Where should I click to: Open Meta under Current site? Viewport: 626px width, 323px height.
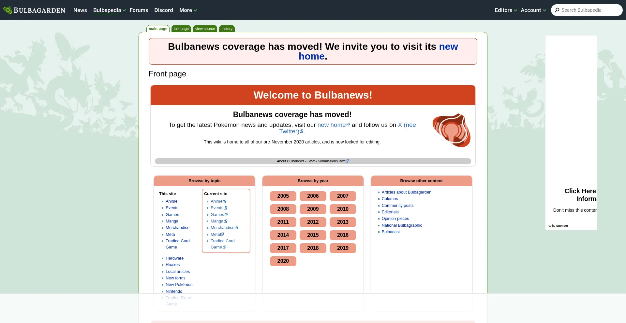coord(217,235)
